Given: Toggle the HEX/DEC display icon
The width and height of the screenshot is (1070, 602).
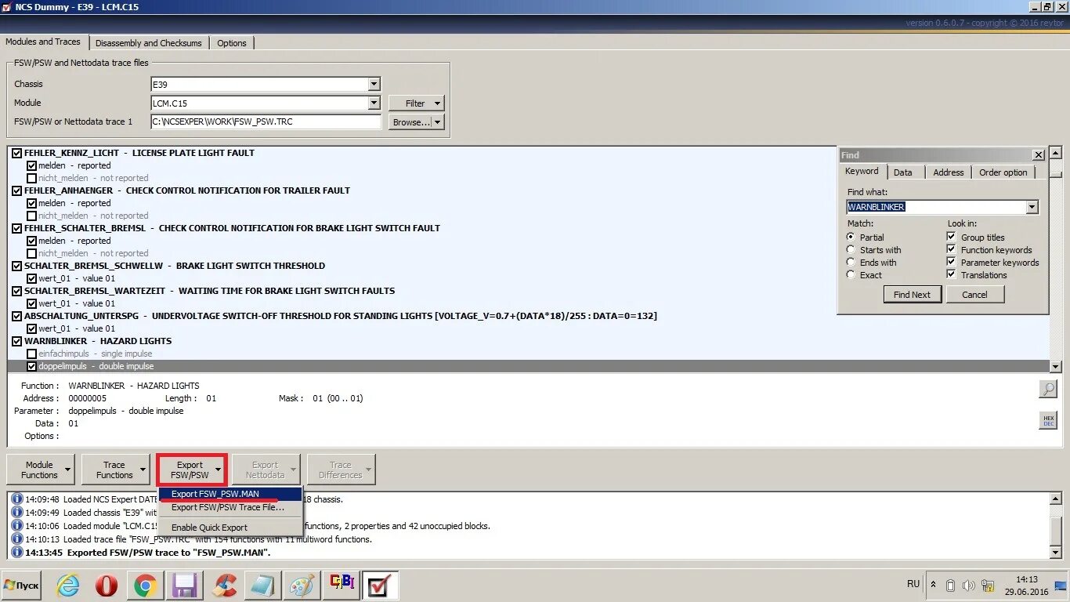Looking at the screenshot, I should [x=1048, y=421].
